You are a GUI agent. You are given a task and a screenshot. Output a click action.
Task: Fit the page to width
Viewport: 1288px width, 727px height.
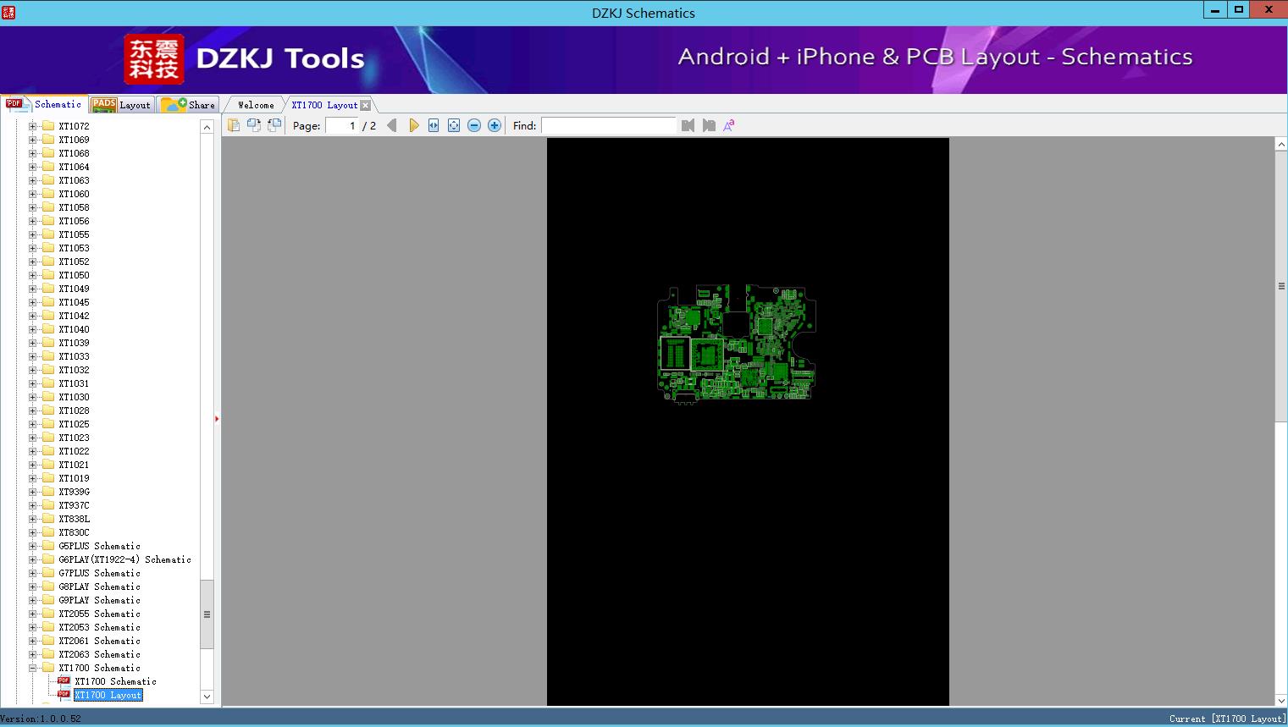434,125
